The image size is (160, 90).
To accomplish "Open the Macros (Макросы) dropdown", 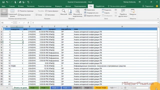I will (133, 13).
